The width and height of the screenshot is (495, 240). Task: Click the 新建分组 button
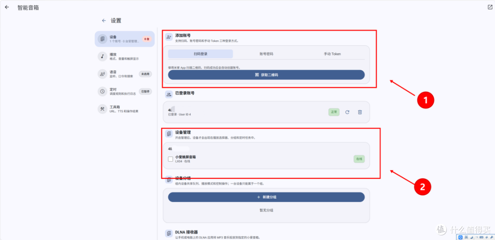pyautogui.click(x=266, y=197)
